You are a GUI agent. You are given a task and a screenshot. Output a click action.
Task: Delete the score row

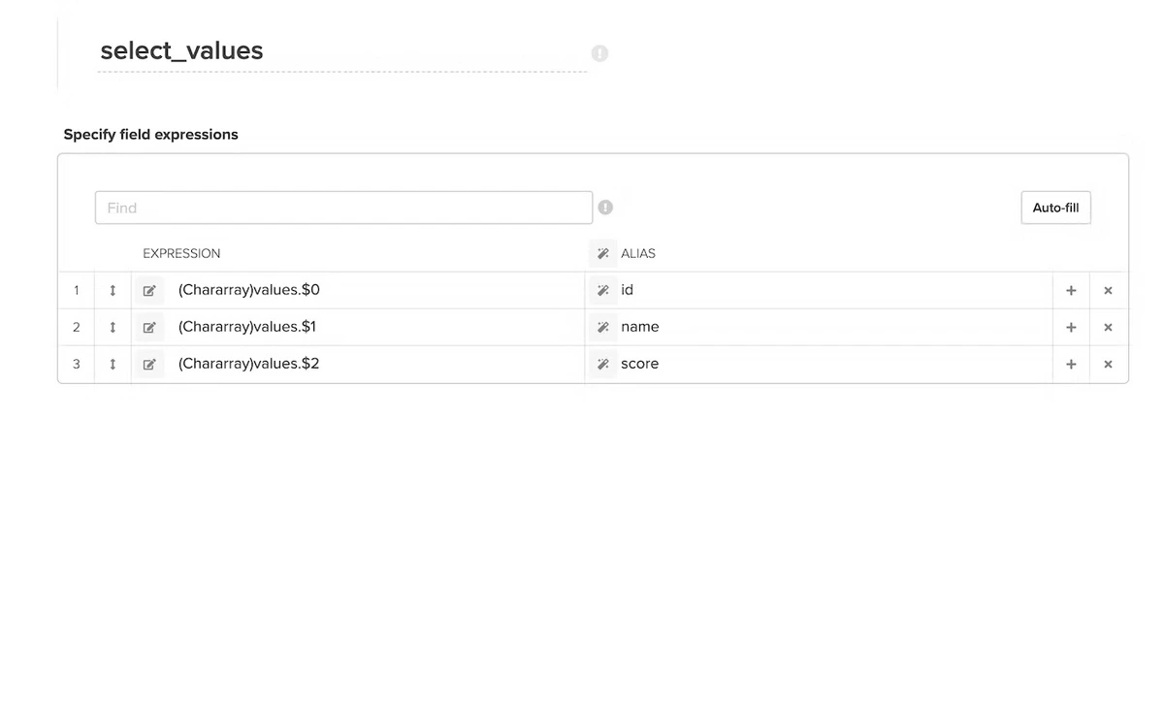coord(1108,364)
